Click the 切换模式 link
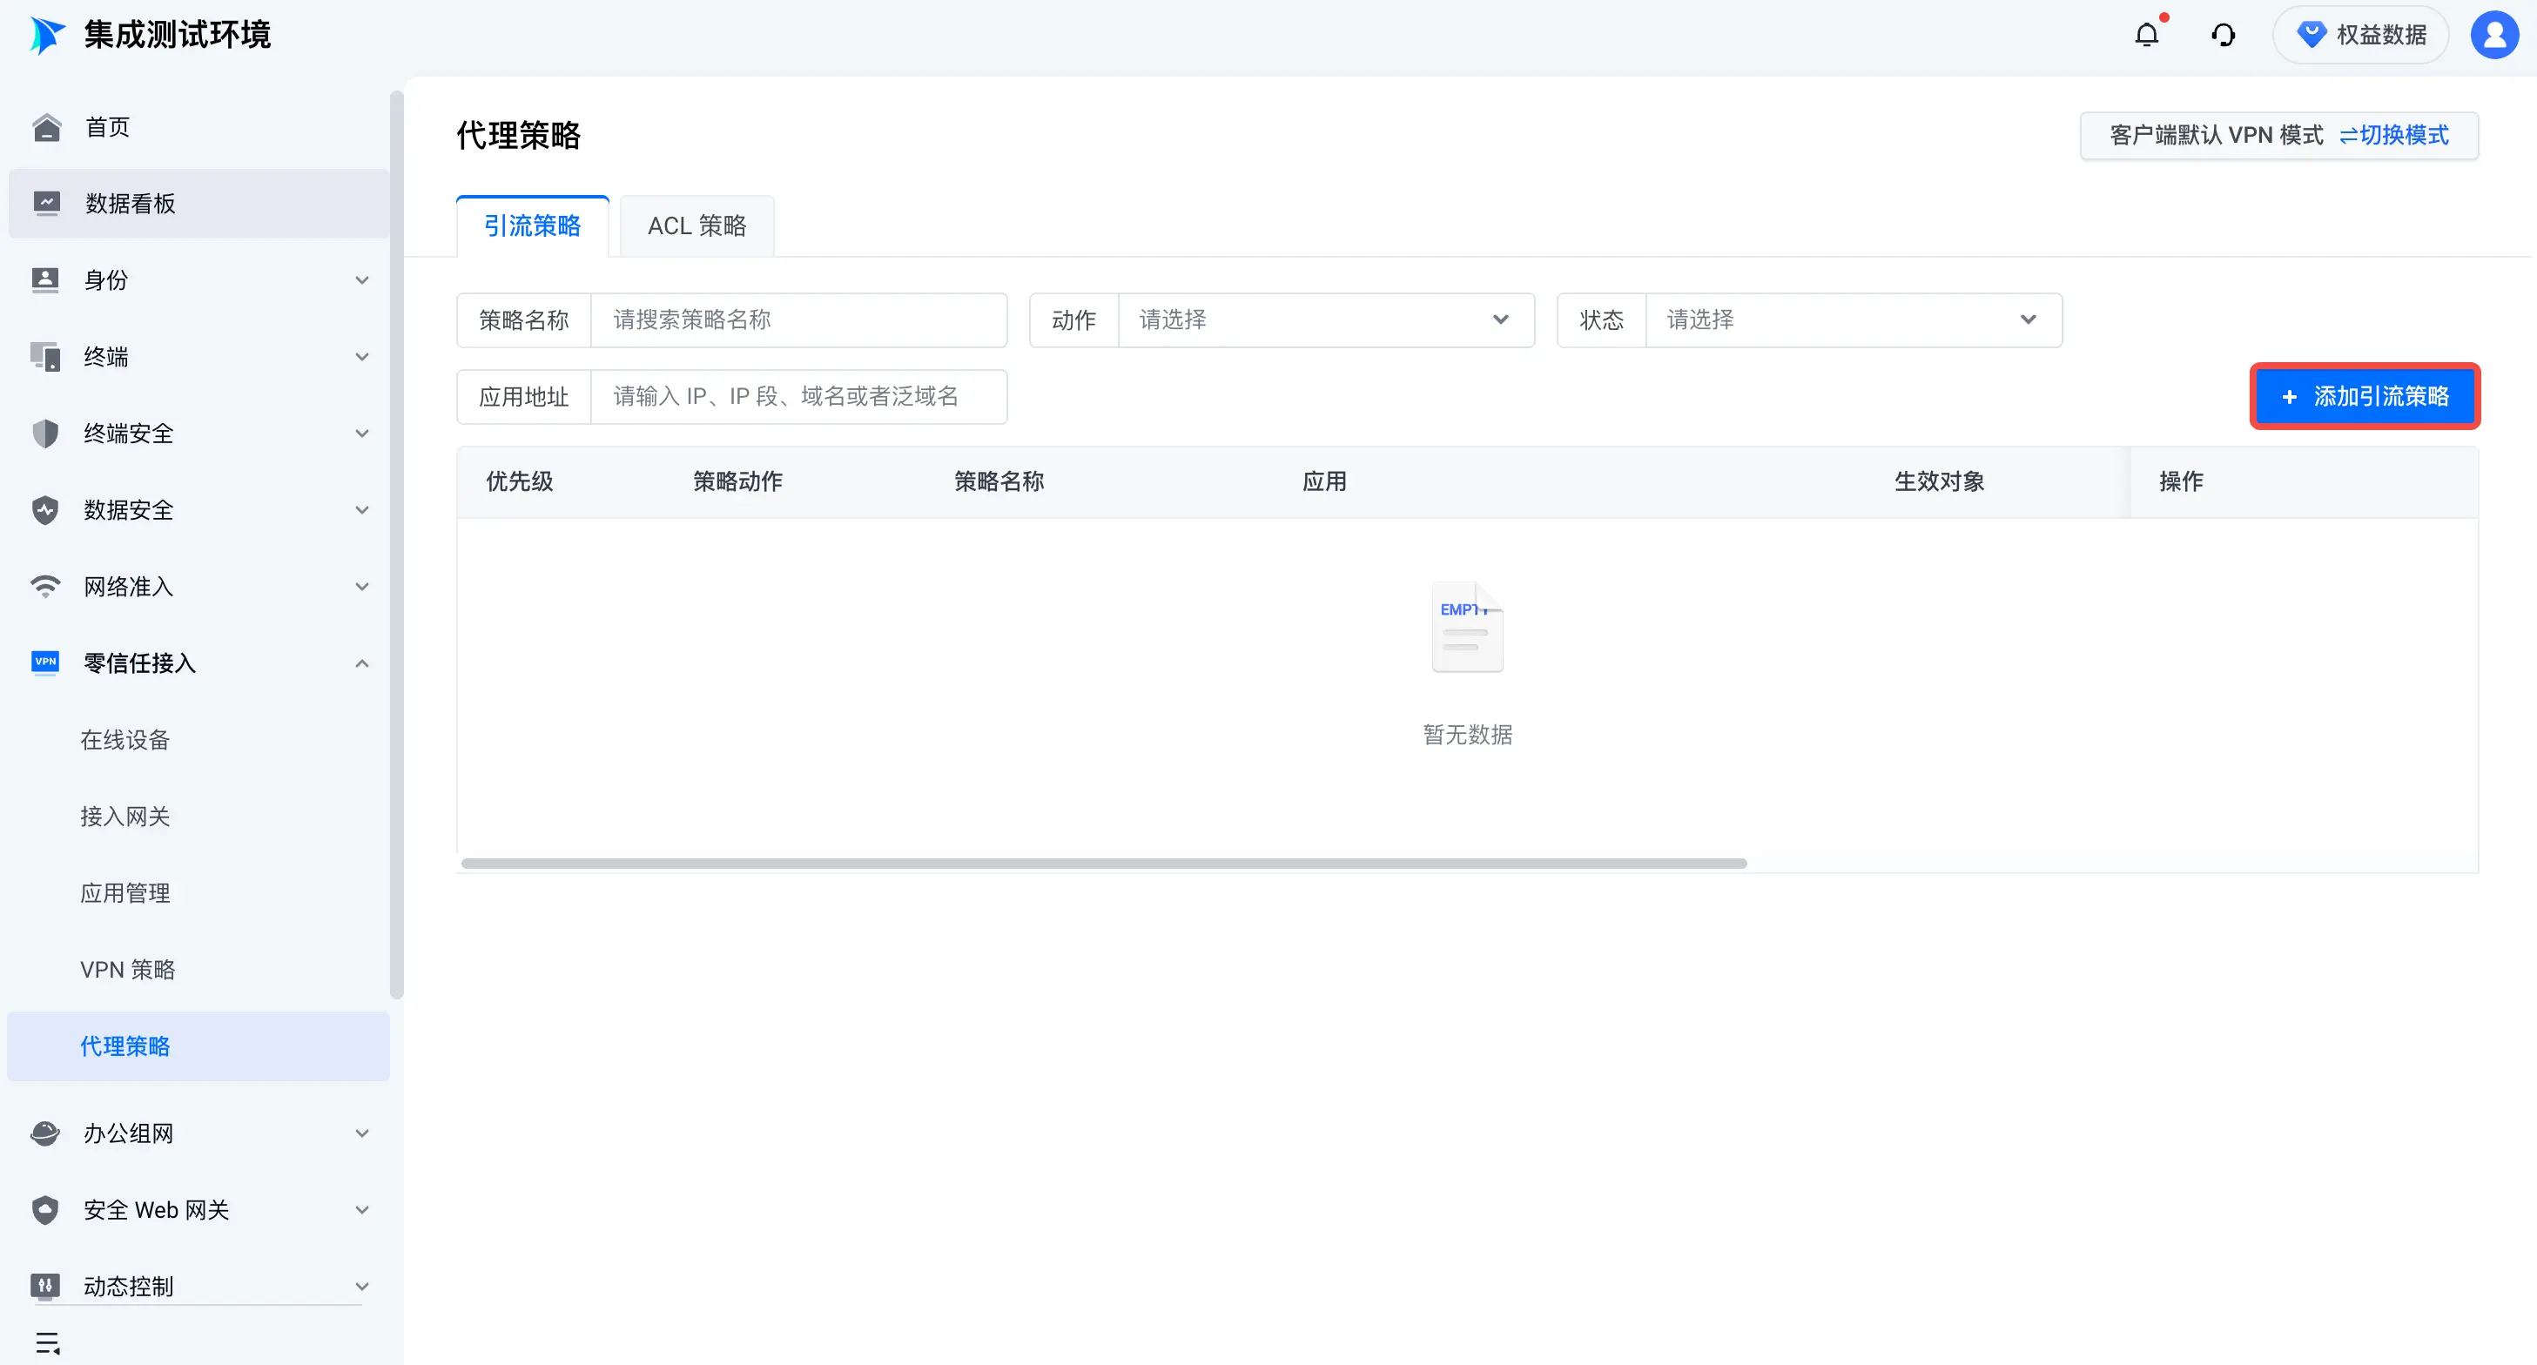The width and height of the screenshot is (2537, 1365). 2394,136
